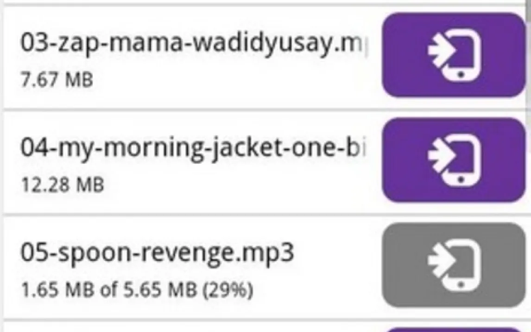The image size is (531, 332).
Task: Click the (29%) progress percentage
Action: (x=228, y=291)
